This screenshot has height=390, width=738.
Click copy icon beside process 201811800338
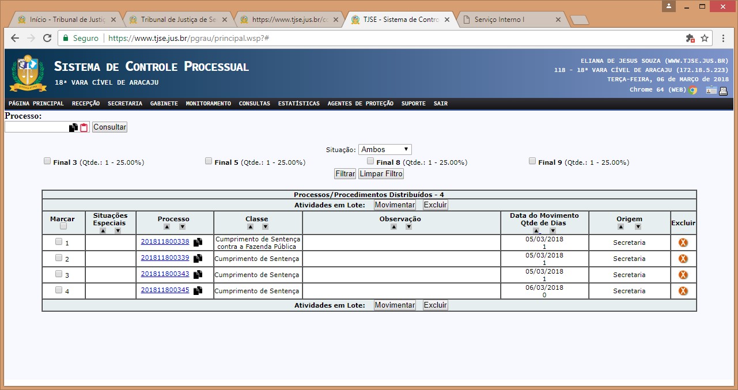click(198, 243)
